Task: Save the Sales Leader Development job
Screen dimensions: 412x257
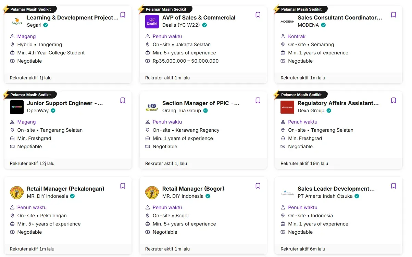Action: click(394, 186)
